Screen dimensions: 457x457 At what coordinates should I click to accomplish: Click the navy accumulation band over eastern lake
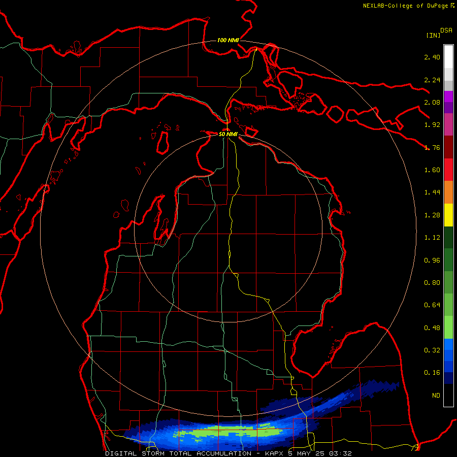point(379,387)
